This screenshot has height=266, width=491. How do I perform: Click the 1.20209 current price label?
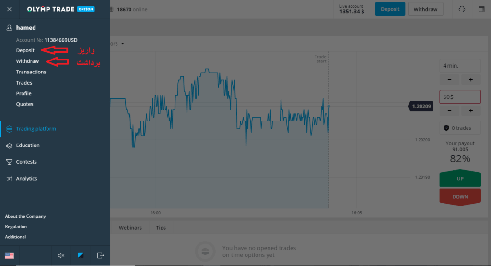tap(421, 106)
